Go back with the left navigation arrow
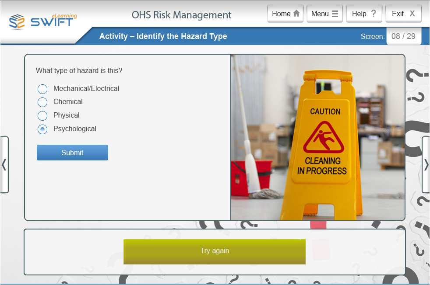This screenshot has width=430, height=285. (x=4, y=165)
